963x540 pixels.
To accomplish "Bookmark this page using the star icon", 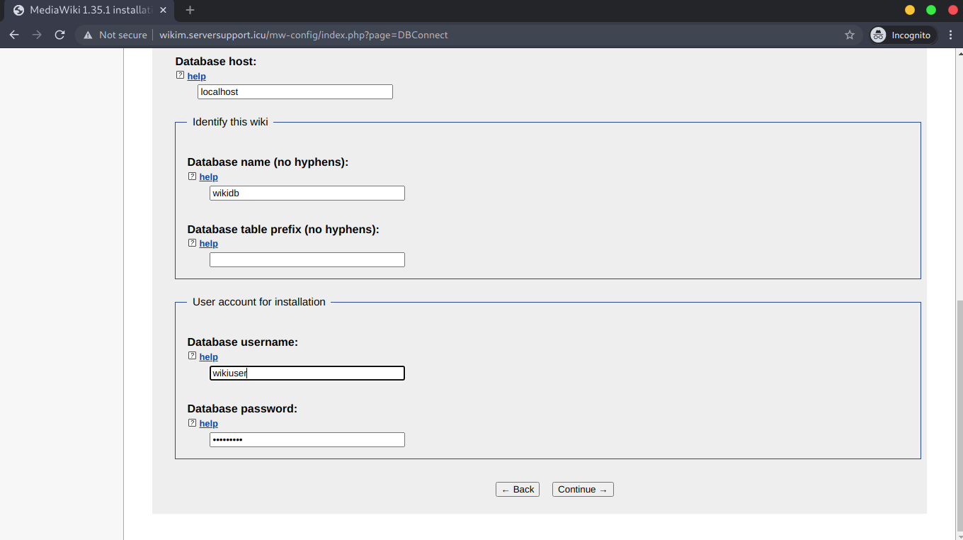I will [850, 35].
